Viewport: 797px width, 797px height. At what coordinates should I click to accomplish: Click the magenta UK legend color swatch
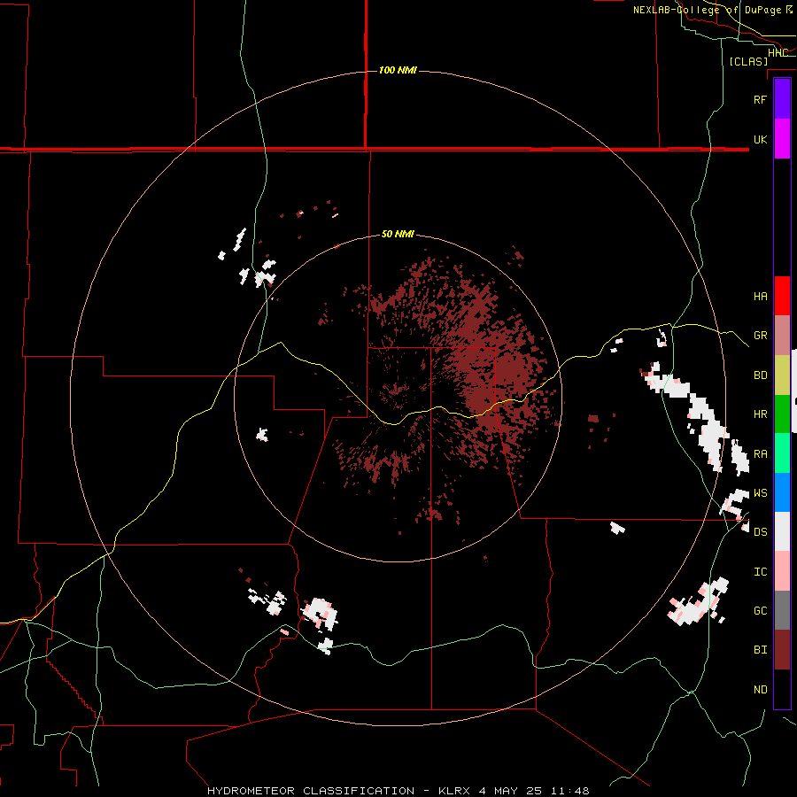coord(782,139)
